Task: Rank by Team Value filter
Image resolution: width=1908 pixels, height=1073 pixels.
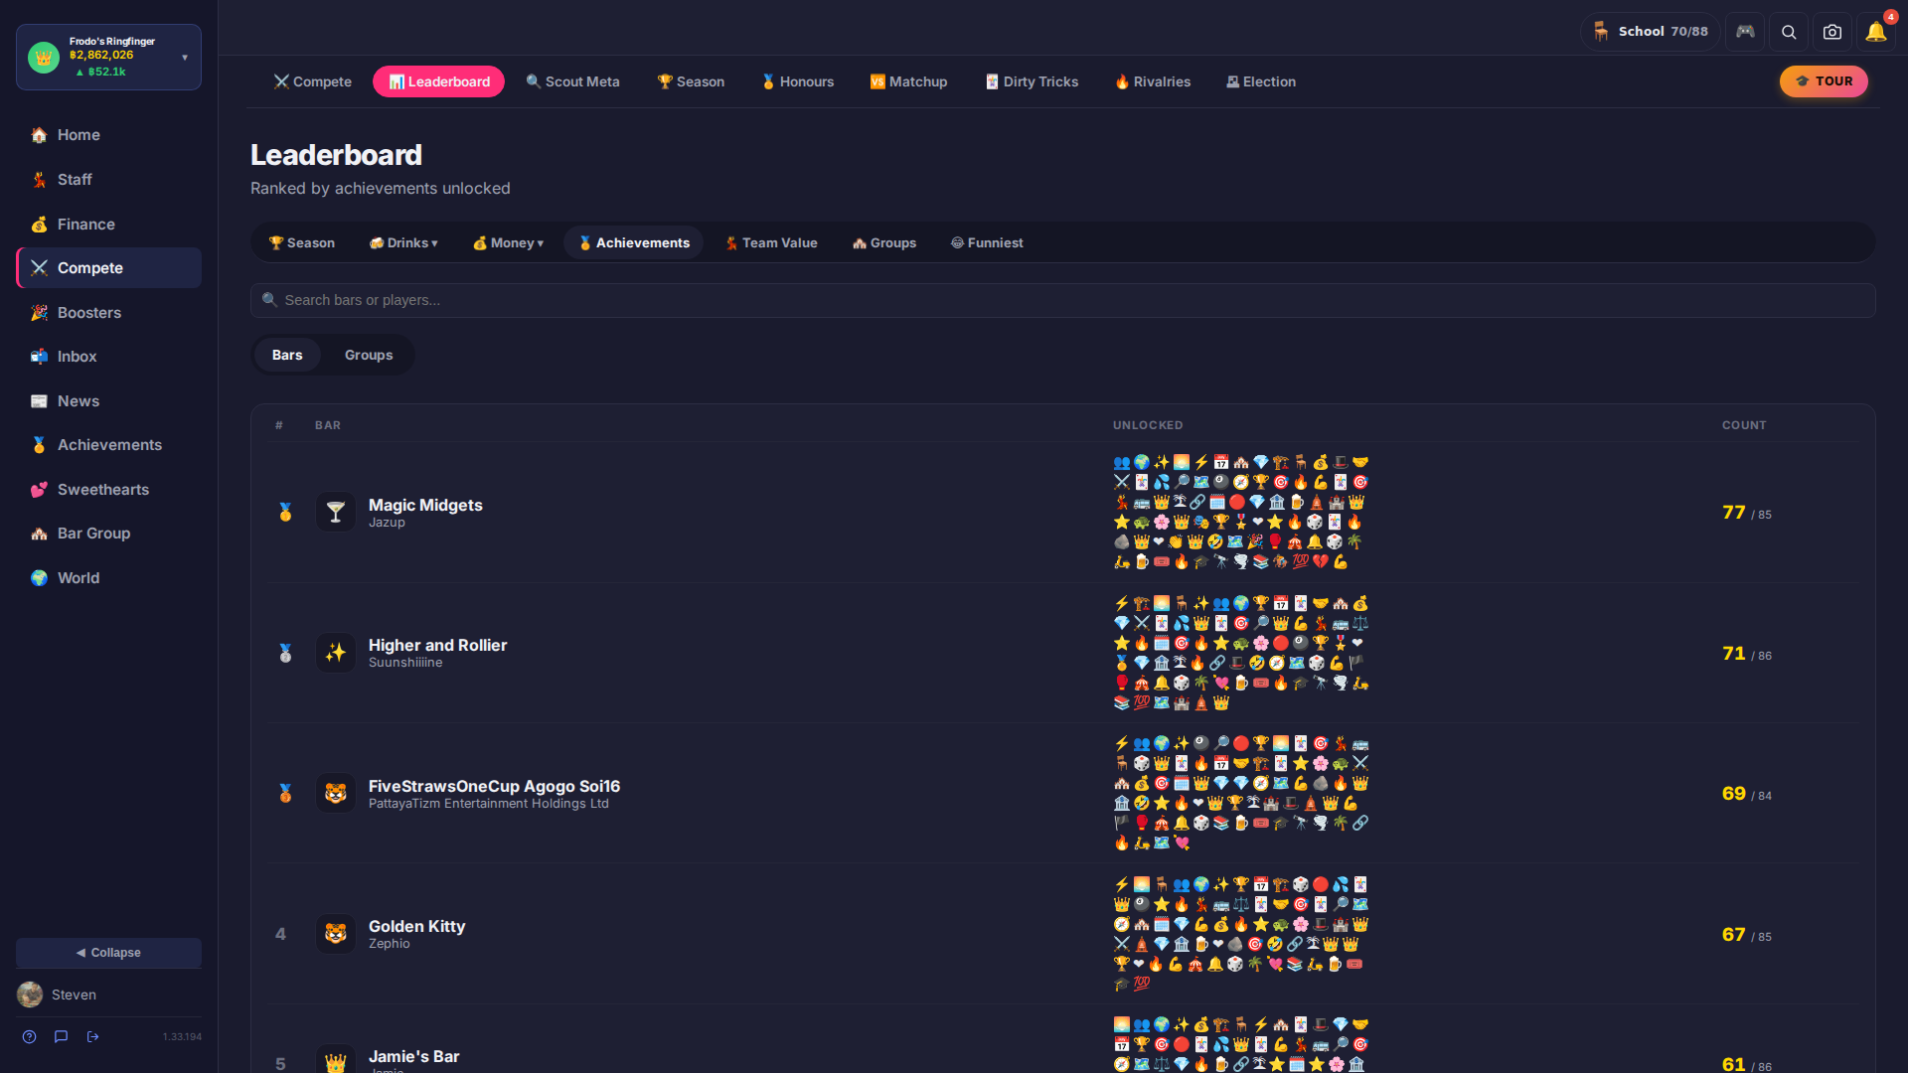Action: tap(771, 242)
